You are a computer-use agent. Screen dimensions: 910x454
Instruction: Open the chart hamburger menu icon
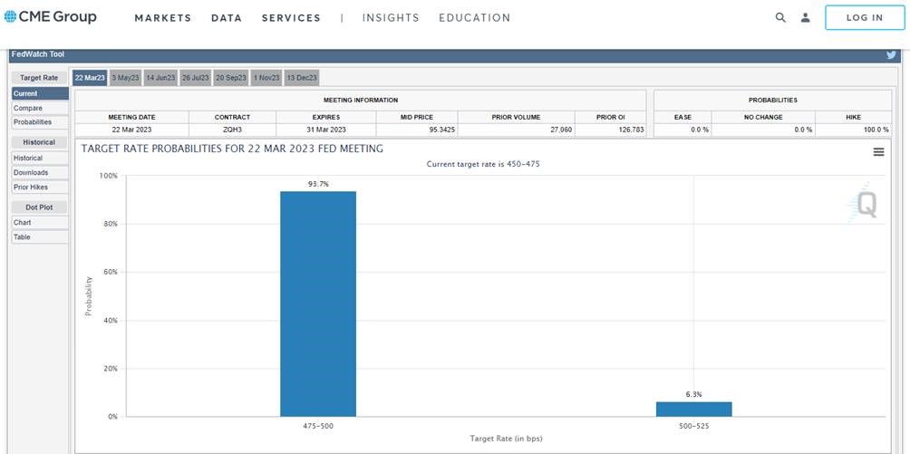point(878,152)
